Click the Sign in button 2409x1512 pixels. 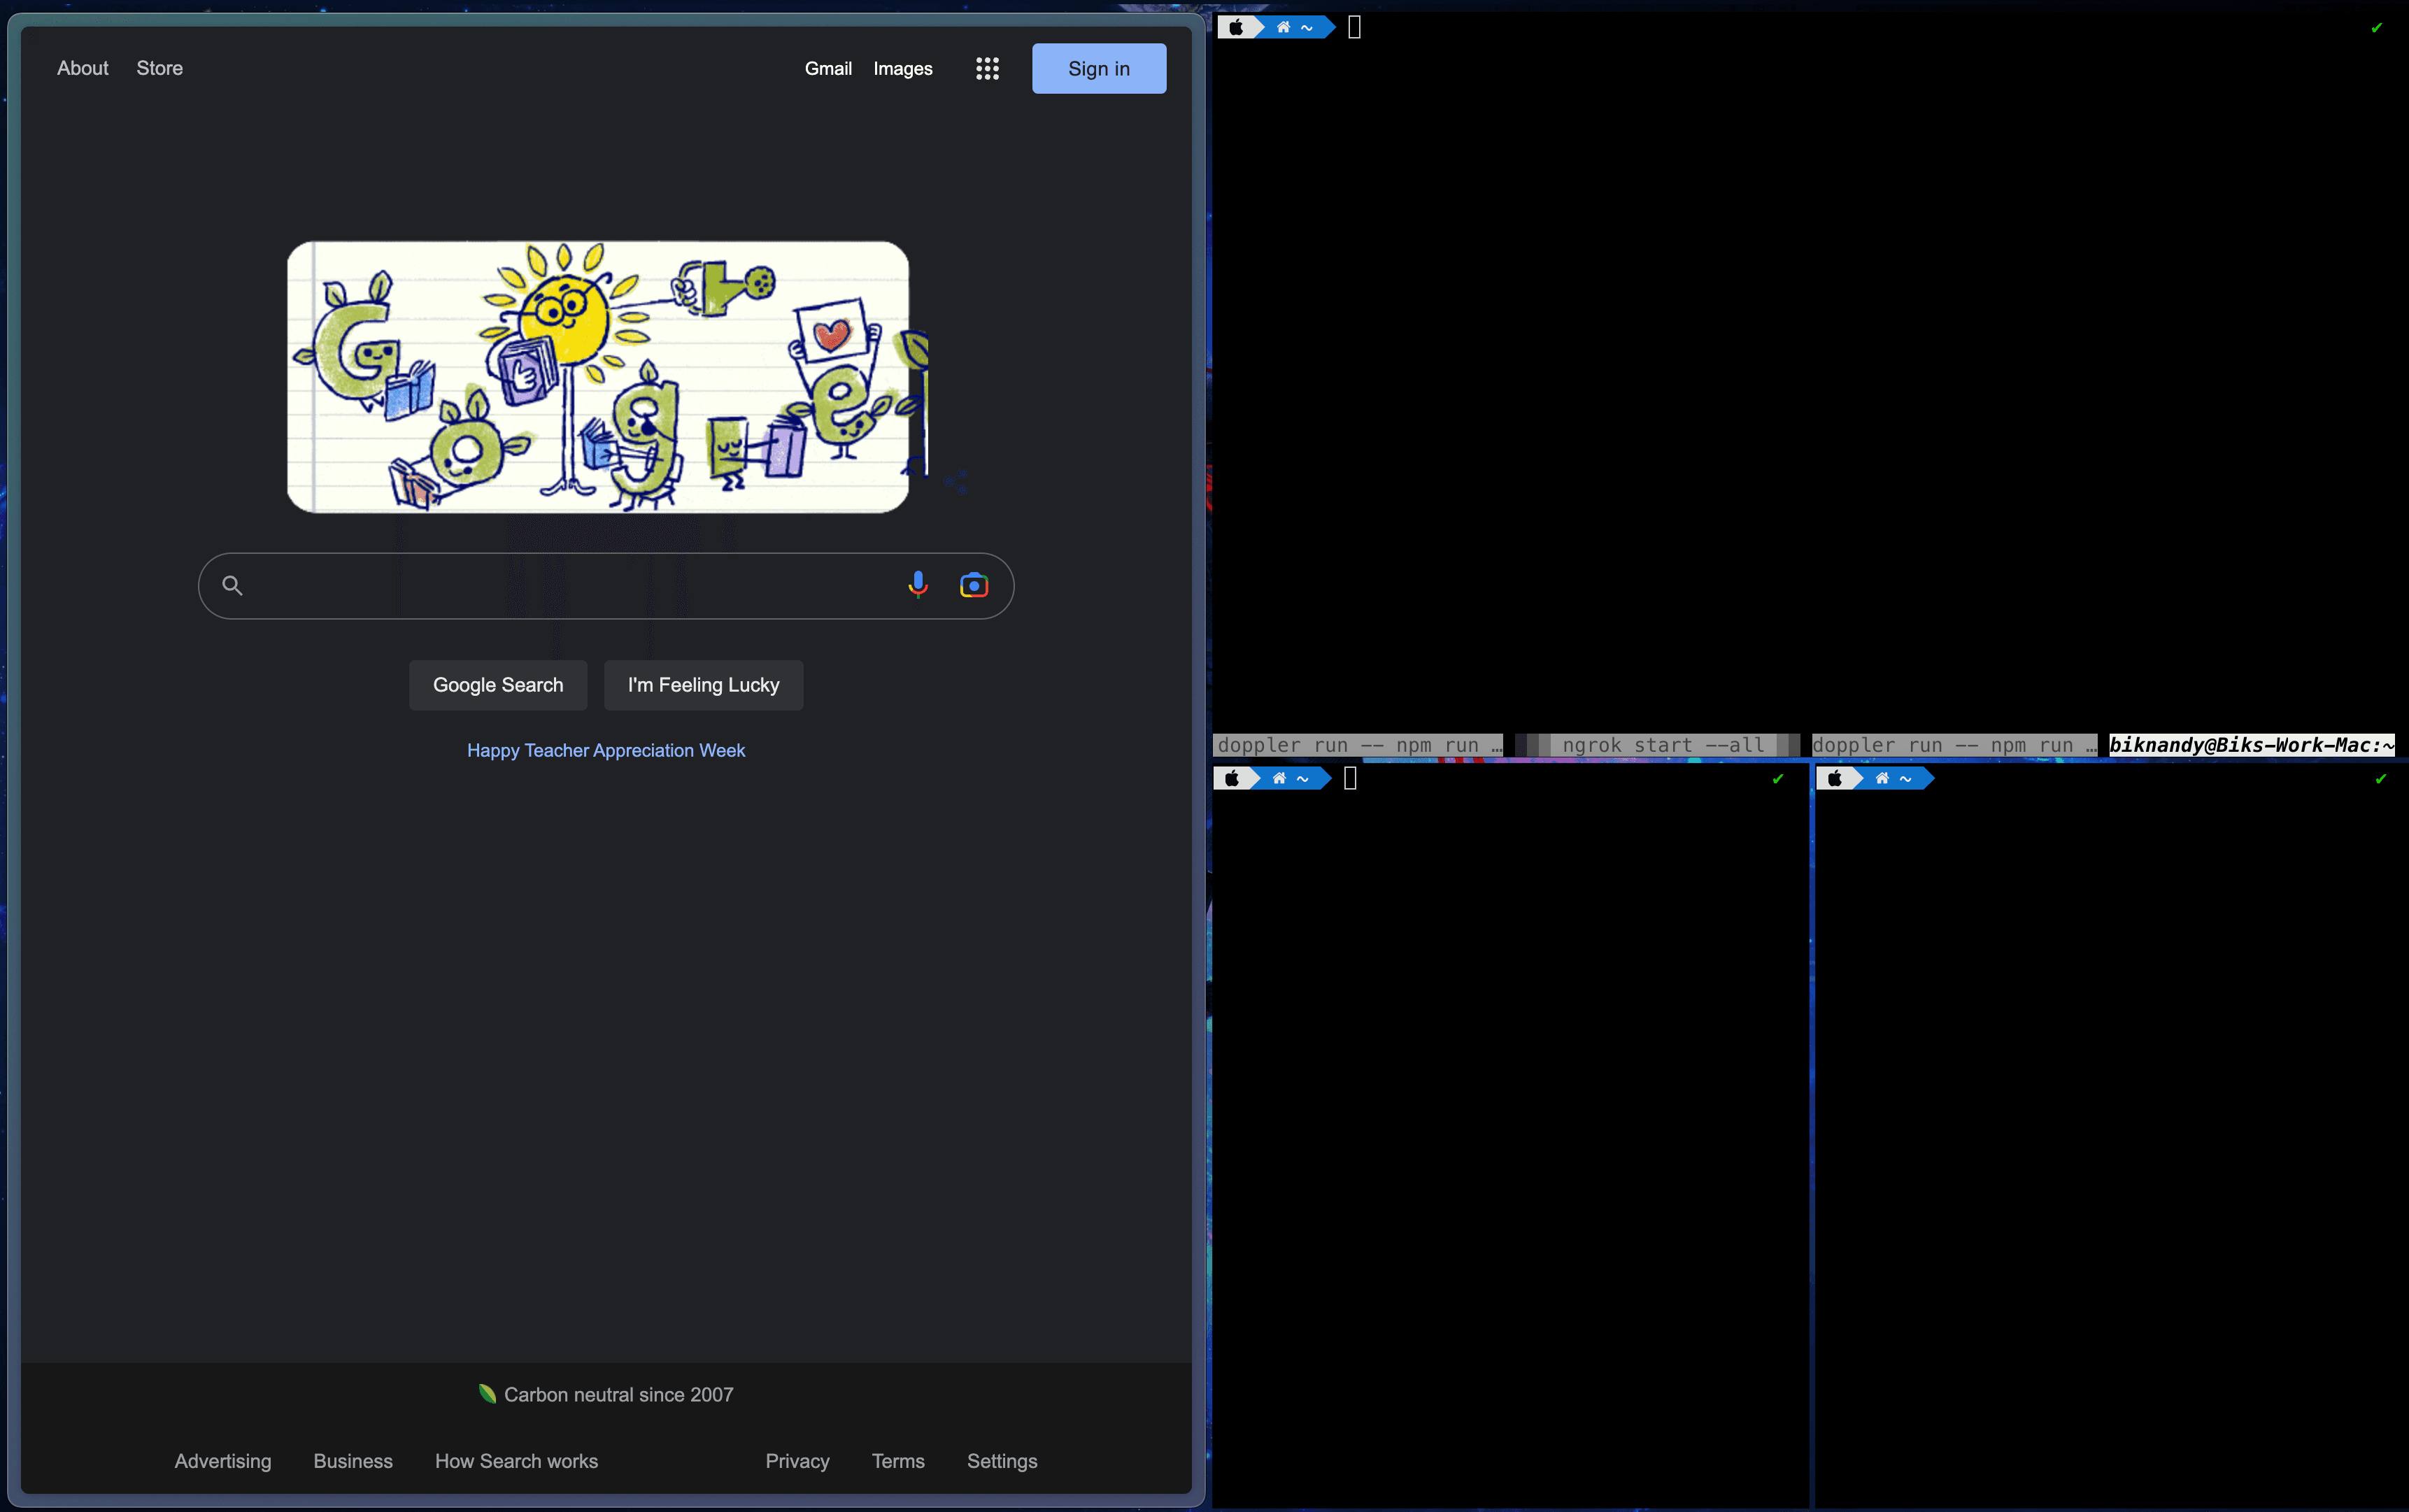[1098, 68]
